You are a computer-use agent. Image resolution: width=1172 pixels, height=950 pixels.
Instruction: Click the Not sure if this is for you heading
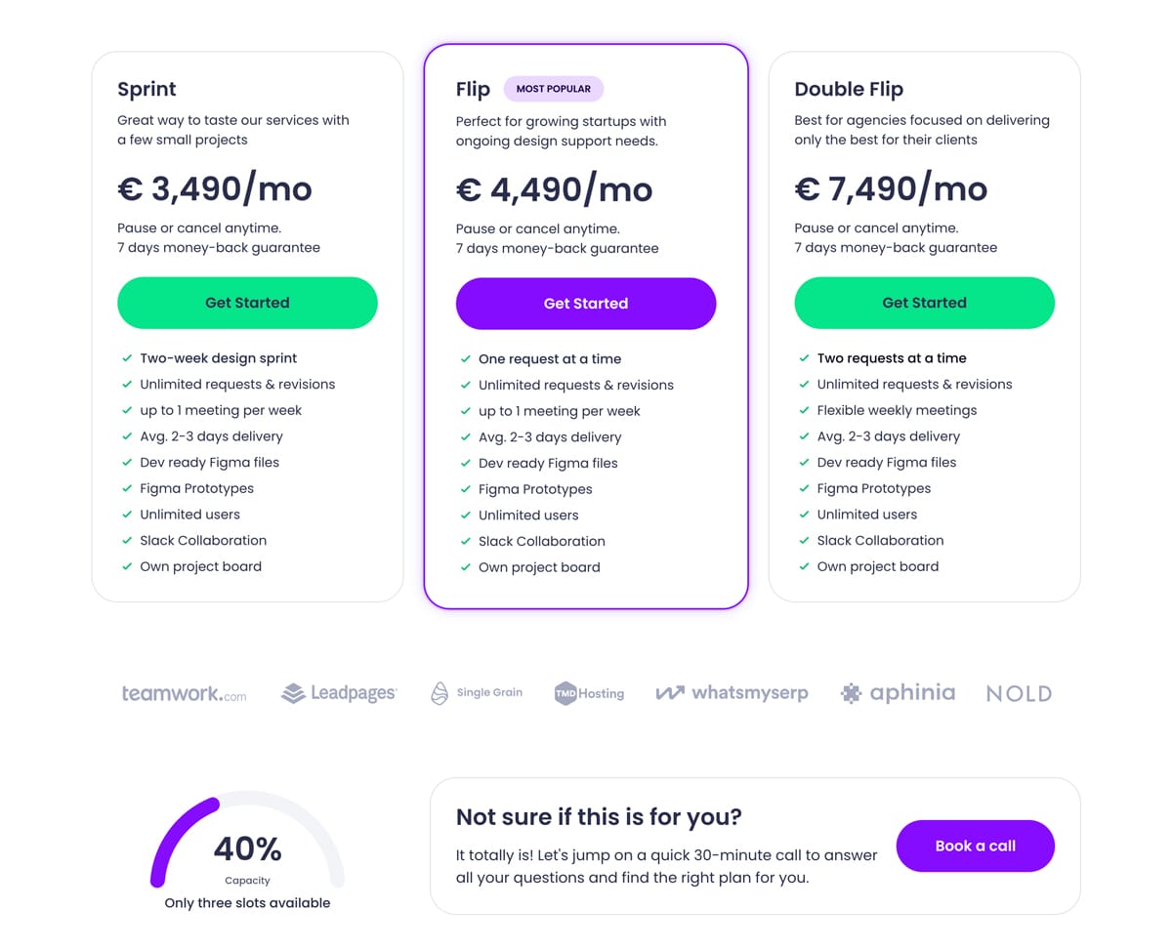(x=599, y=817)
